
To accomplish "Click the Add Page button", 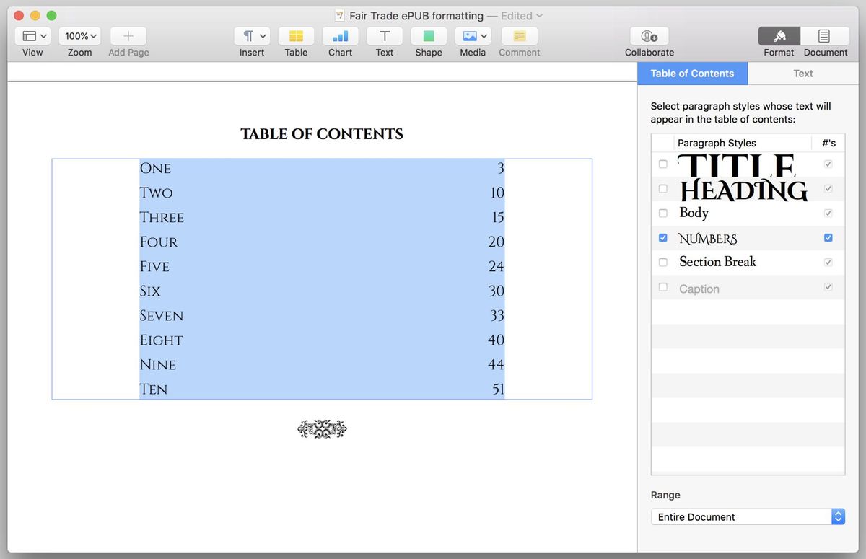I will (x=128, y=36).
